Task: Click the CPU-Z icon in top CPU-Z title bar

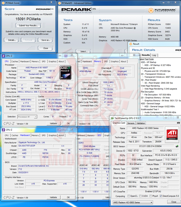Action: click(3, 56)
